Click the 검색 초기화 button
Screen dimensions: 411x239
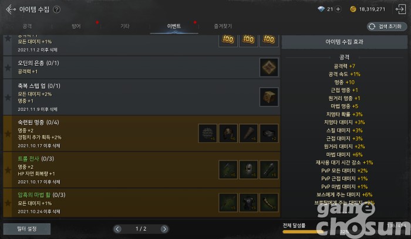[387, 26]
